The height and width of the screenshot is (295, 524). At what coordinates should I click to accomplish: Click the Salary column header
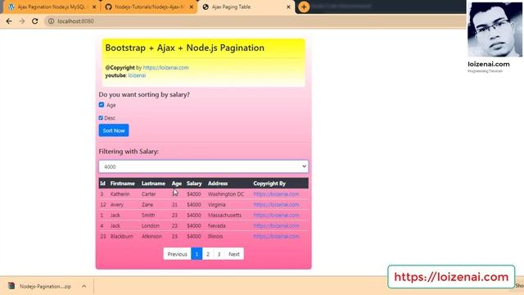194,184
